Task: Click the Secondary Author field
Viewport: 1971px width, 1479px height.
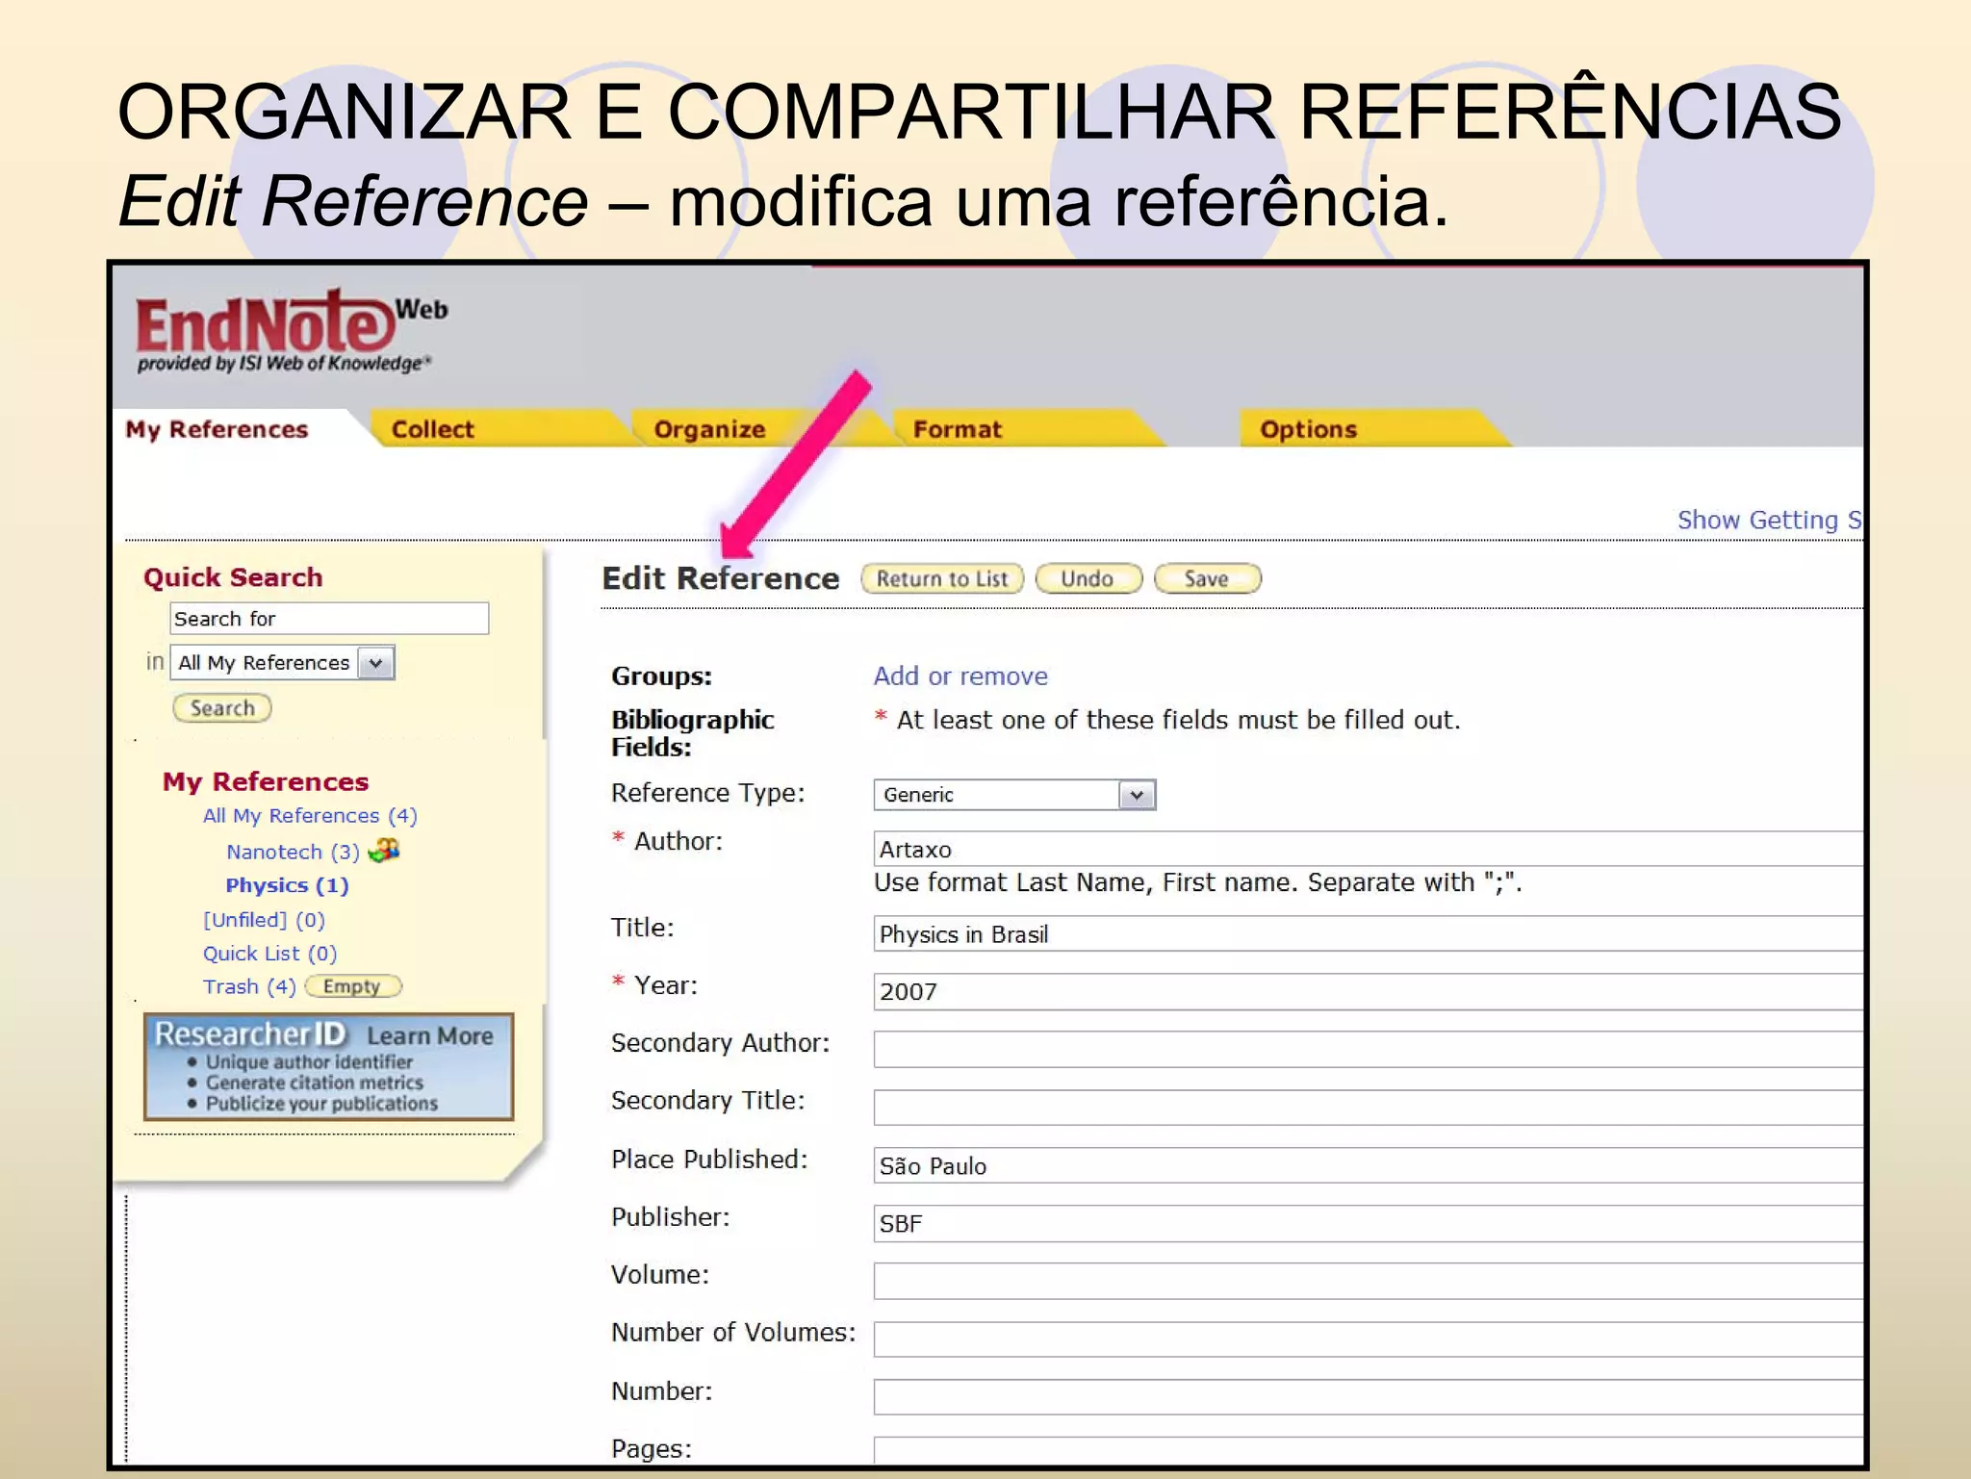Action: 1369,1050
